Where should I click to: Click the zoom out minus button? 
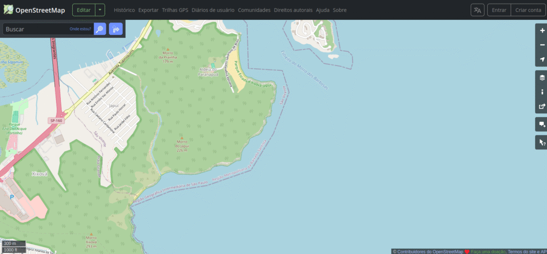(542, 45)
